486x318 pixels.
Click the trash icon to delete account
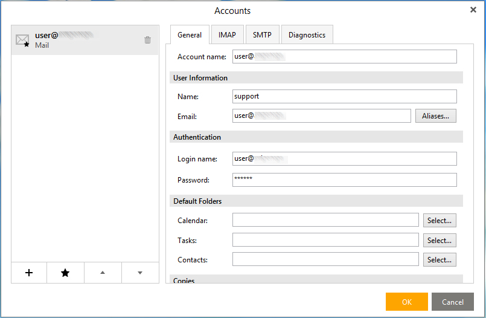[x=147, y=40]
